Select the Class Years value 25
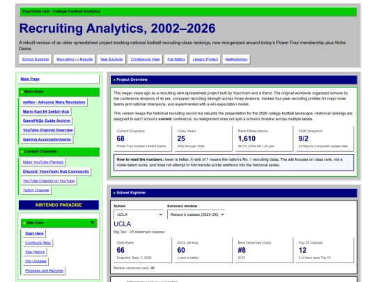The height and width of the screenshot is (282, 376). [181, 139]
